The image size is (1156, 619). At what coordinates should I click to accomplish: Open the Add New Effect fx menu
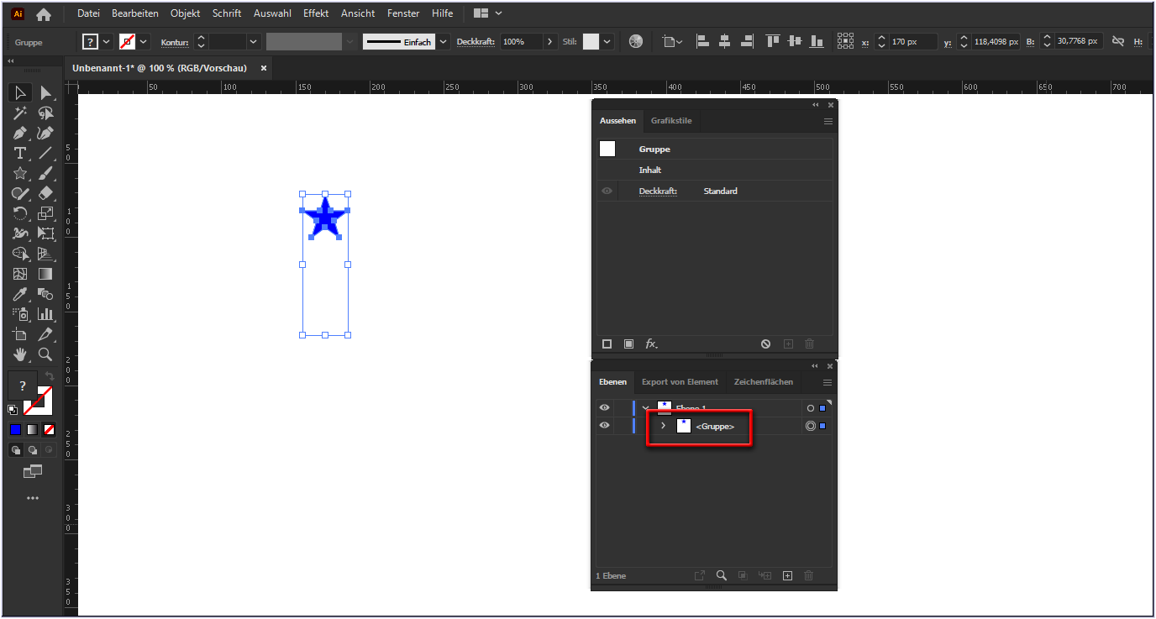[652, 344]
